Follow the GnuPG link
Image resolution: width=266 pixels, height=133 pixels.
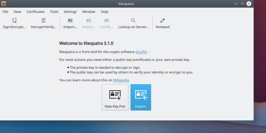[141, 52]
